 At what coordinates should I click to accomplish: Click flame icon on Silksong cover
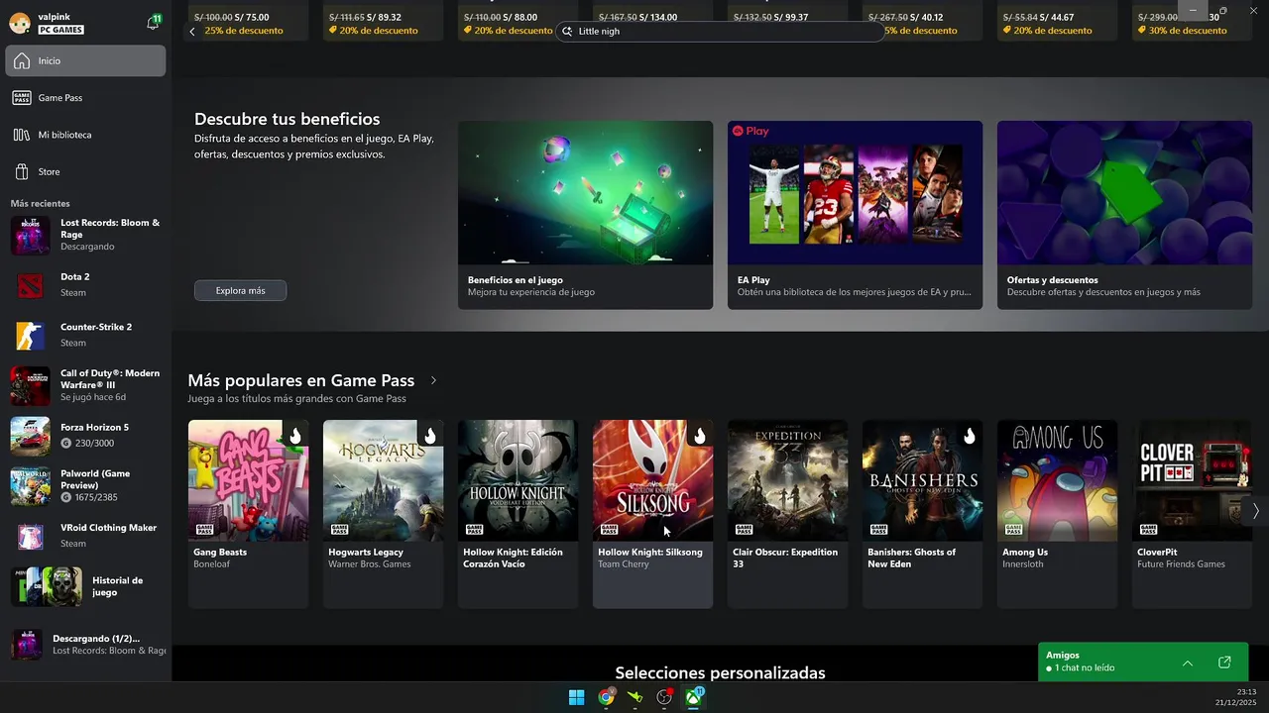(700, 436)
